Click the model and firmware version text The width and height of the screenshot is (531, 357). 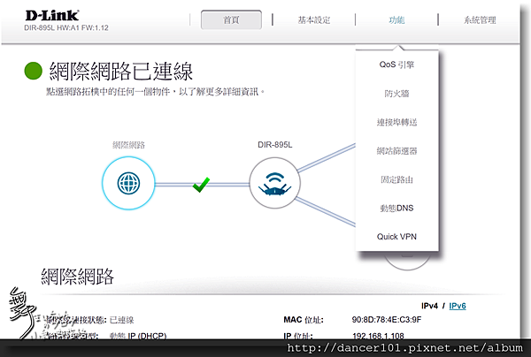(x=66, y=28)
